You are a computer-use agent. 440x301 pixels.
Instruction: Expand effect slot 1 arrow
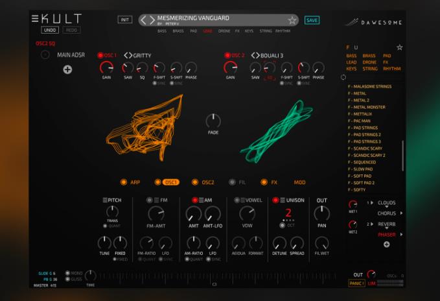pos(372,202)
